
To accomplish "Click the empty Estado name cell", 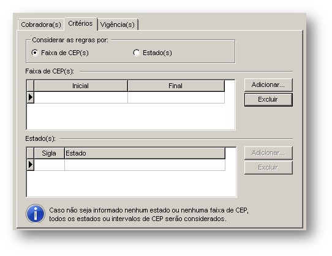I will (x=145, y=165).
